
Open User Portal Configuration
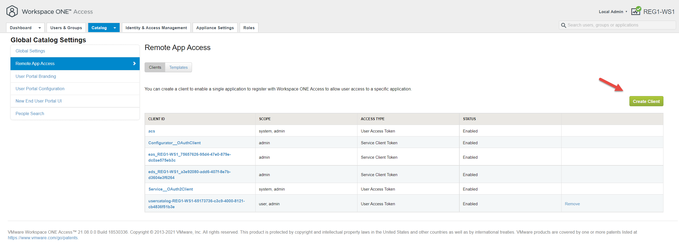75,89
